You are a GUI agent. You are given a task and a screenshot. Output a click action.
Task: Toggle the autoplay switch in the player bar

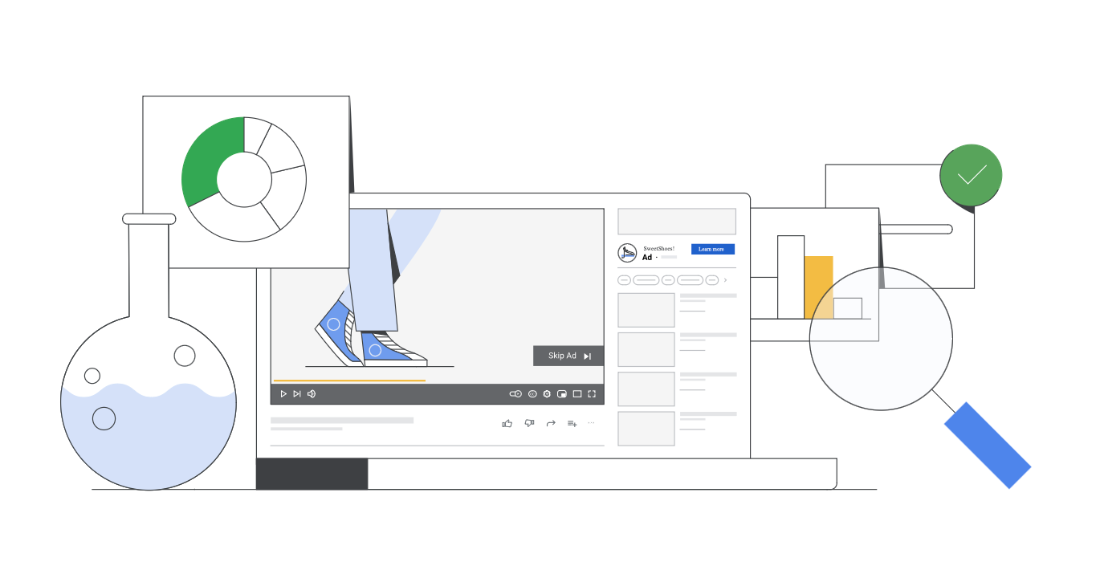[515, 394]
